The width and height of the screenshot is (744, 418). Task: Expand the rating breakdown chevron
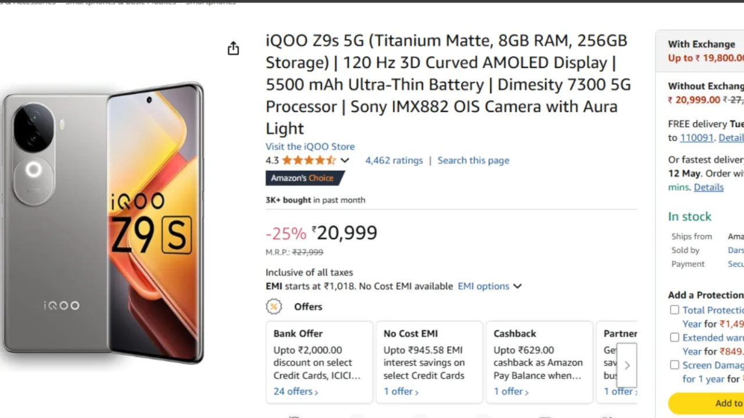[x=345, y=160]
